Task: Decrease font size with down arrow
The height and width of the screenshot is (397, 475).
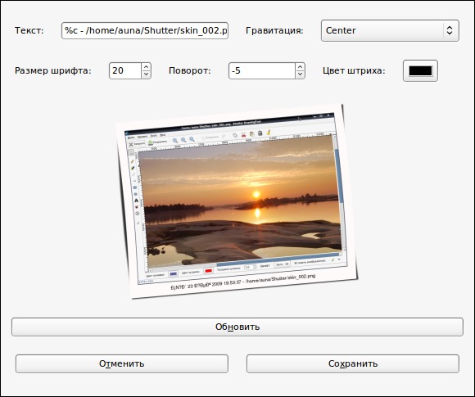Action: click(147, 74)
